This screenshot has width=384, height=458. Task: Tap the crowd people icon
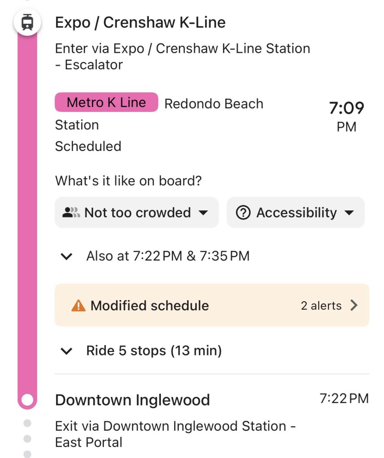71,213
